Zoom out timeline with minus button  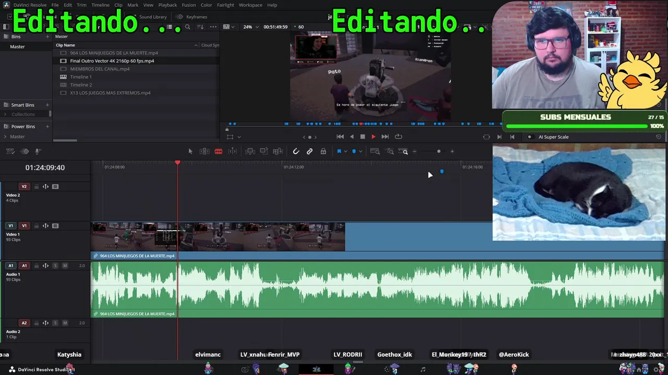[415, 152]
